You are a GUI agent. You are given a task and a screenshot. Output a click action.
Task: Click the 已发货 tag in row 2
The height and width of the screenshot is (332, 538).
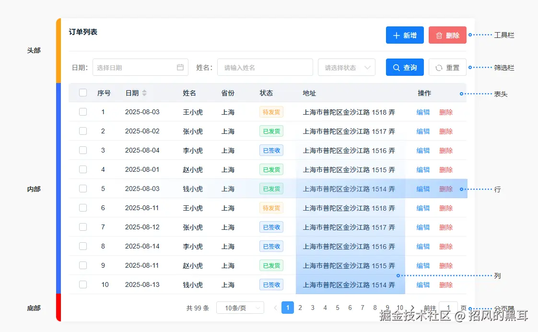271,131
